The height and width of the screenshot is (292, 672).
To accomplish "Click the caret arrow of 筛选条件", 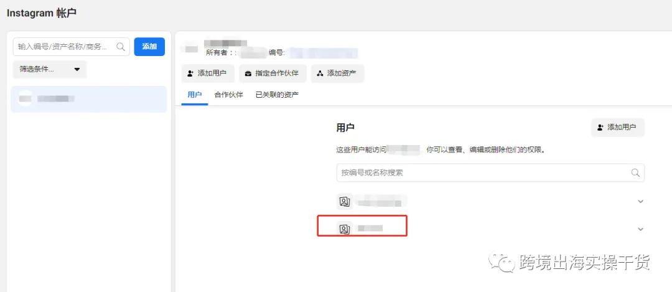I will pyautogui.click(x=77, y=70).
